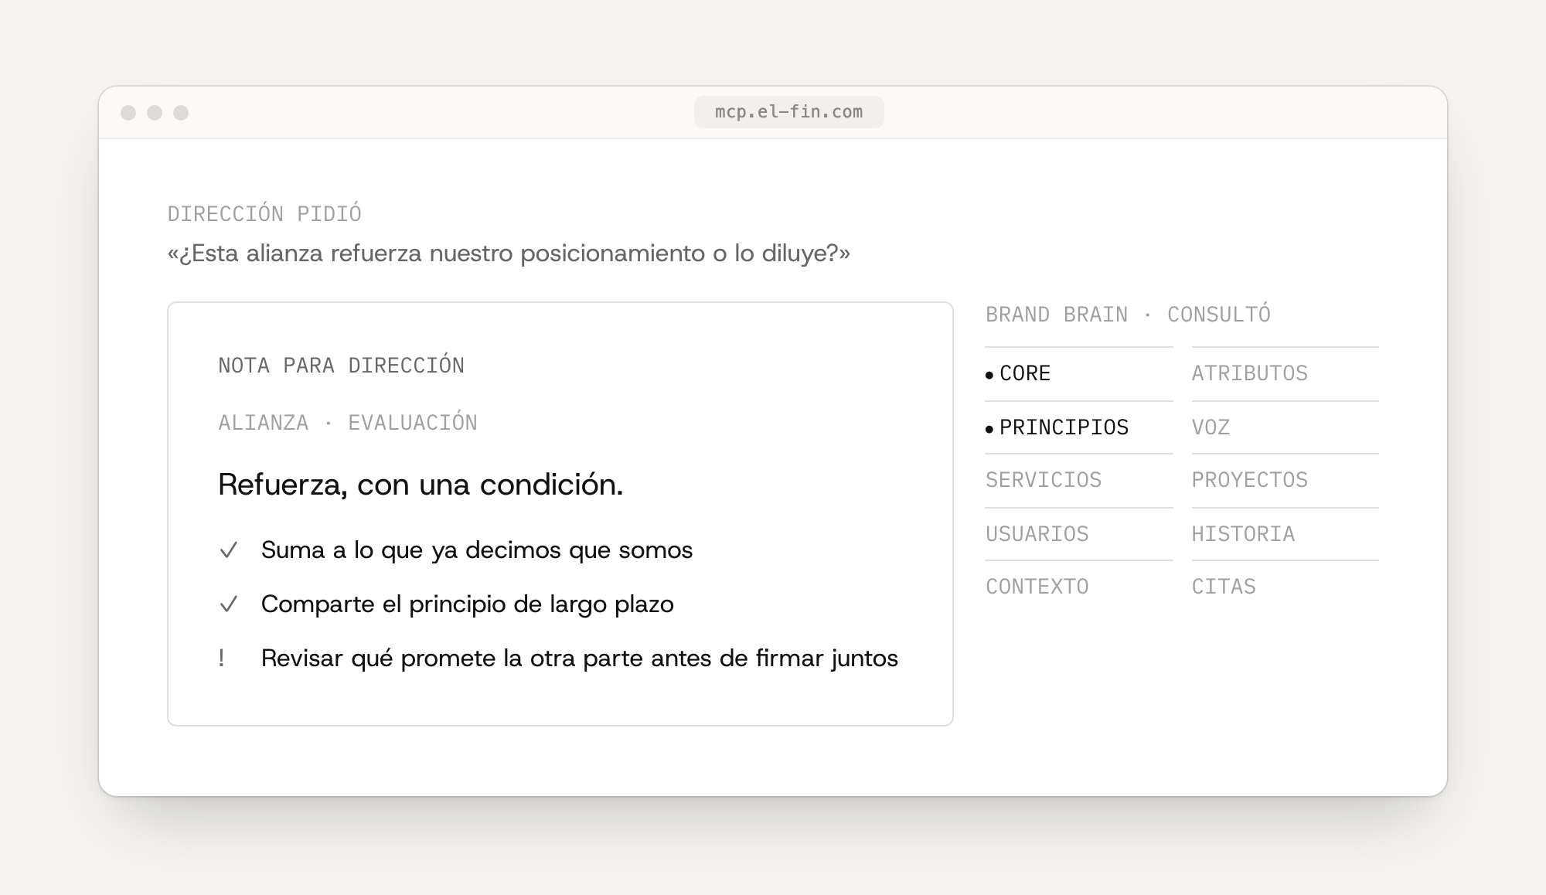
Task: Click the first (leftmost) window control dot
Action: pyautogui.click(x=128, y=113)
